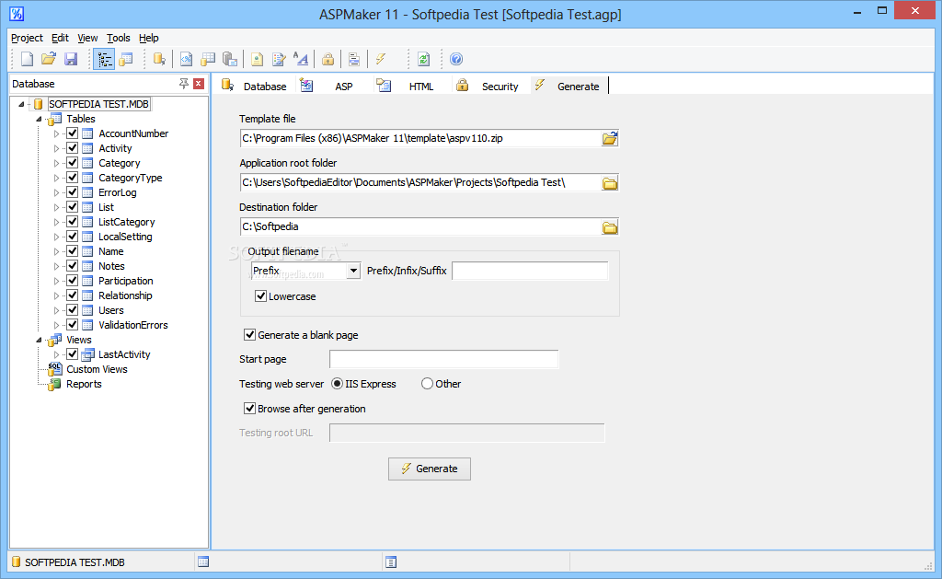Toggle Browse after generation checkbox
942x579 pixels.
coord(250,409)
